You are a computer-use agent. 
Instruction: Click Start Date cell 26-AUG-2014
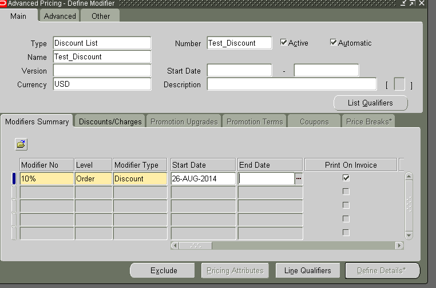(203, 179)
